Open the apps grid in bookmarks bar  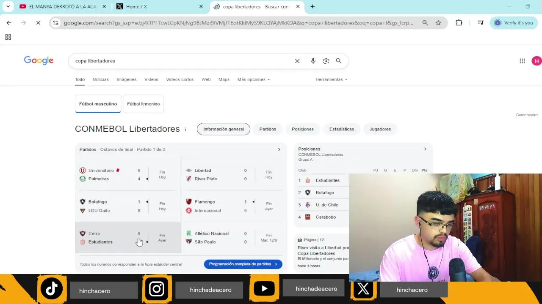pyautogui.click(x=8, y=37)
